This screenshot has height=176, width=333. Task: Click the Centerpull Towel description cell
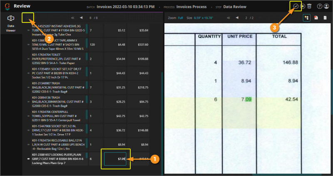[x=59, y=116]
